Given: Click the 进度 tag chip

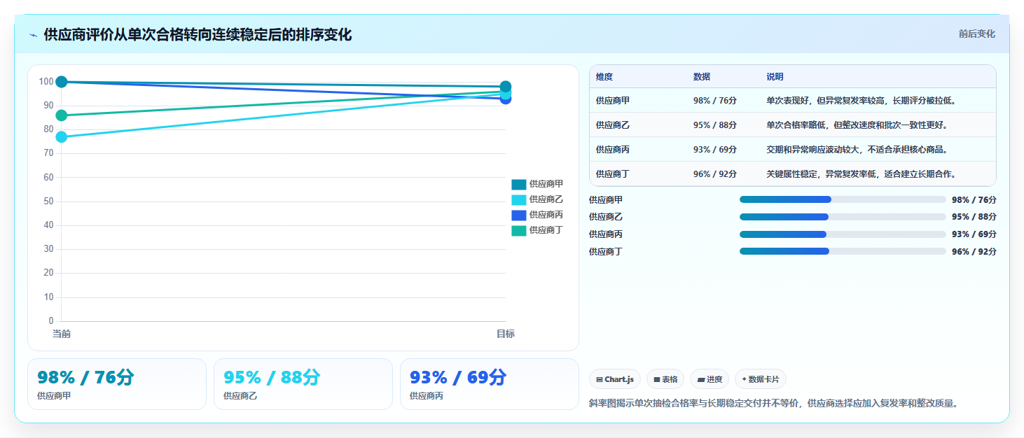Looking at the screenshot, I should pos(710,379).
